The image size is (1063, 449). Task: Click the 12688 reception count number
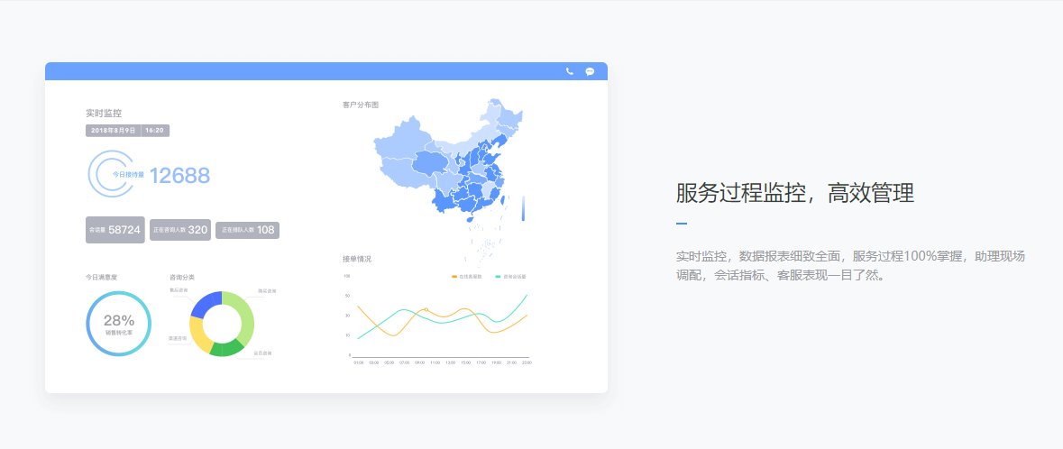(179, 176)
